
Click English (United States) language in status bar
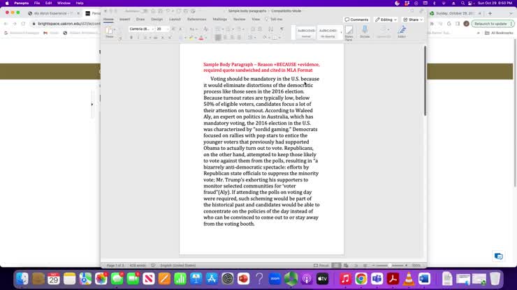tap(178, 266)
